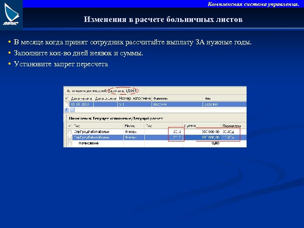
Task: Click the Начислено total value 0,00
Action: [x=215, y=143]
